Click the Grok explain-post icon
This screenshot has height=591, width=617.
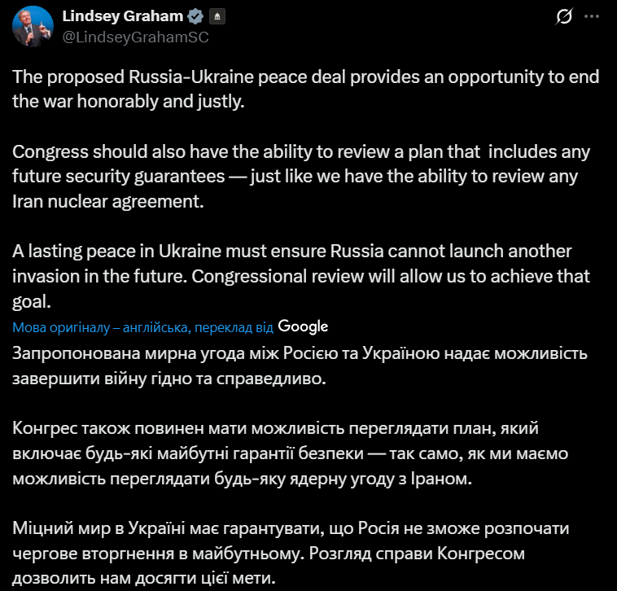562,17
